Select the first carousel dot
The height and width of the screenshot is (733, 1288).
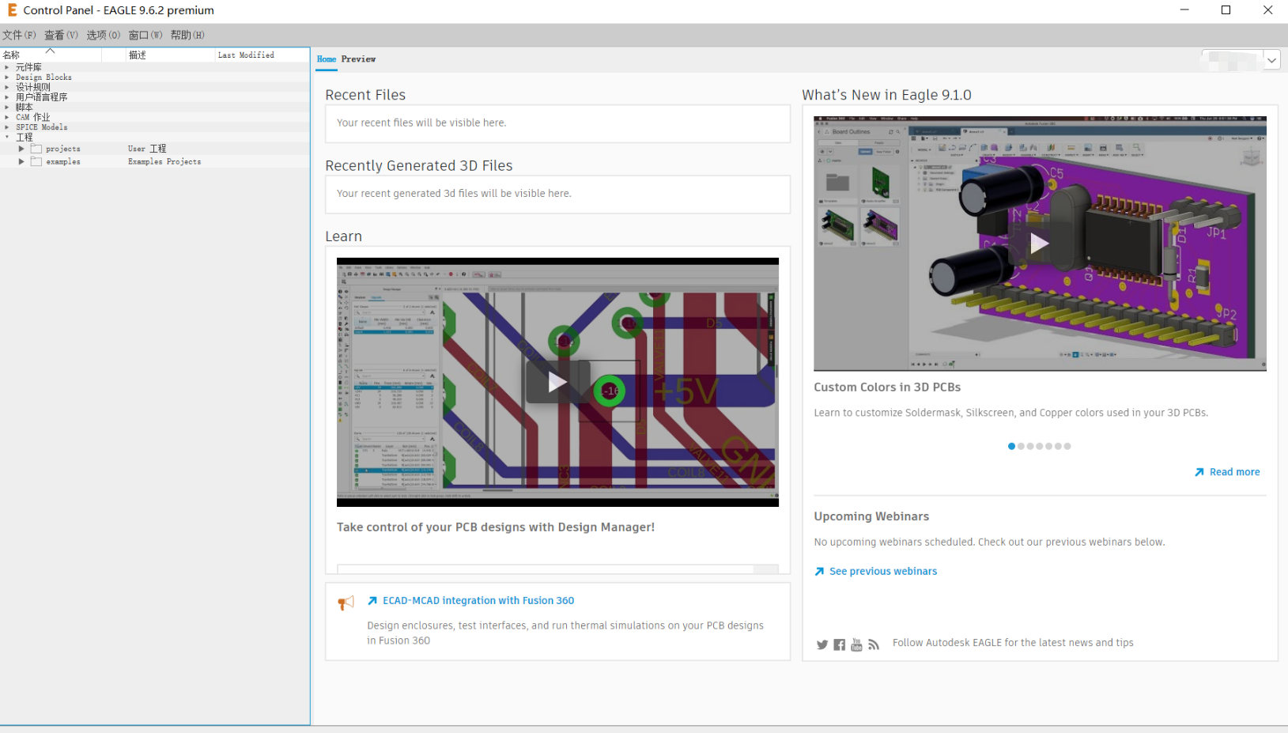click(x=1011, y=447)
